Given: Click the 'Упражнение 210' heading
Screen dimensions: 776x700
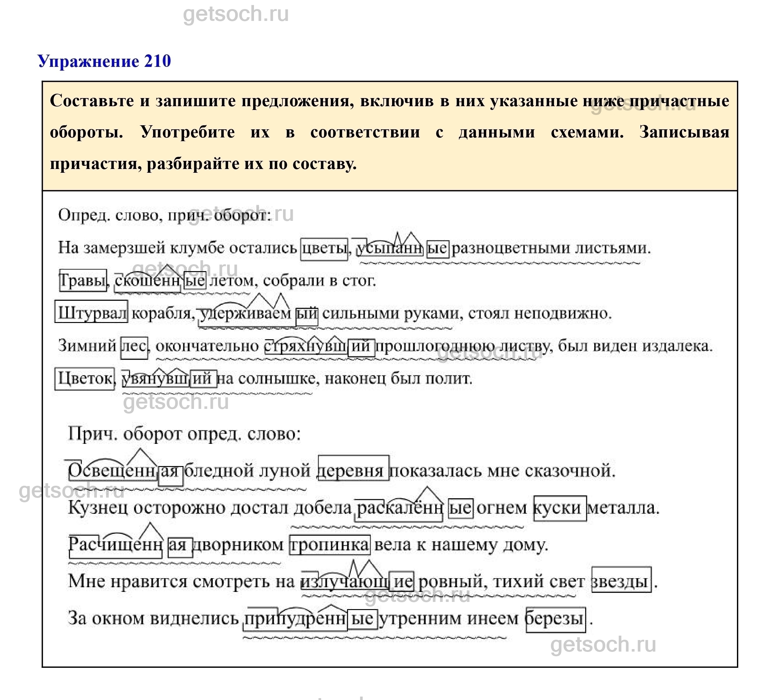Looking at the screenshot, I should click(104, 61).
